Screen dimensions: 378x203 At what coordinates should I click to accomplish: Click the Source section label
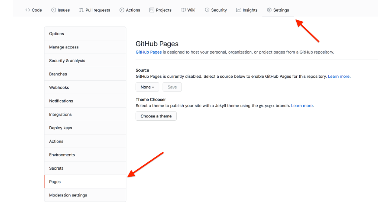pyautogui.click(x=142, y=70)
